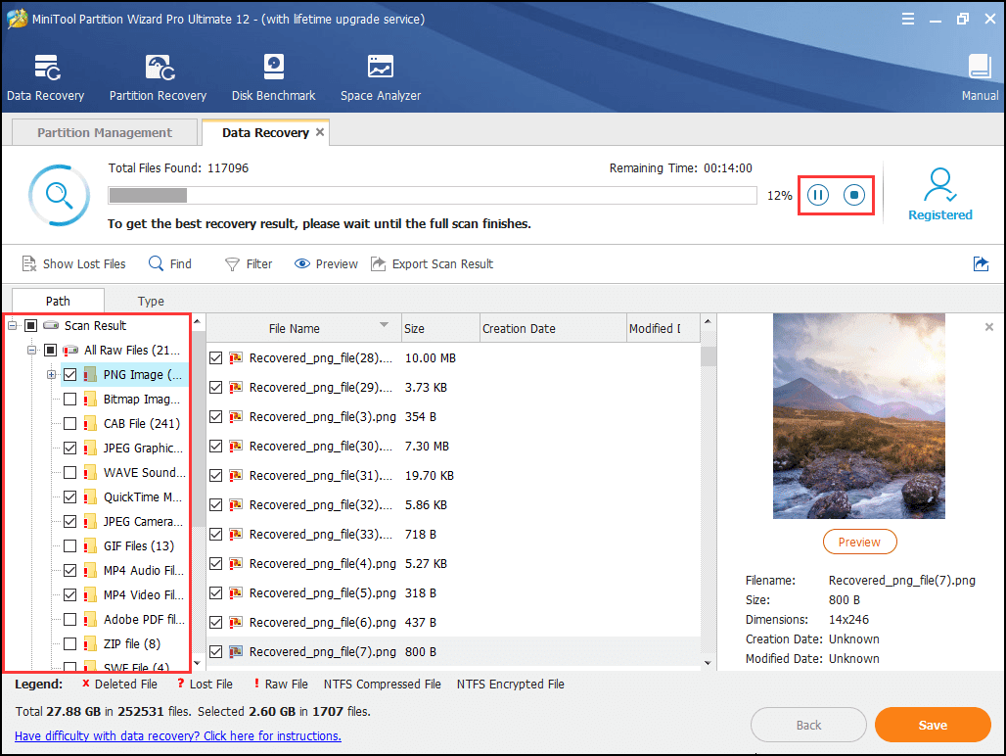Collapse the All Raw Files node

(31, 351)
